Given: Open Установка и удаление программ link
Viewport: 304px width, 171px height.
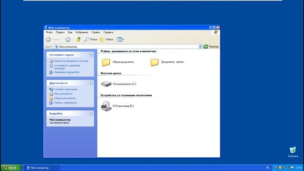Looking at the screenshot, I should 67,67.
